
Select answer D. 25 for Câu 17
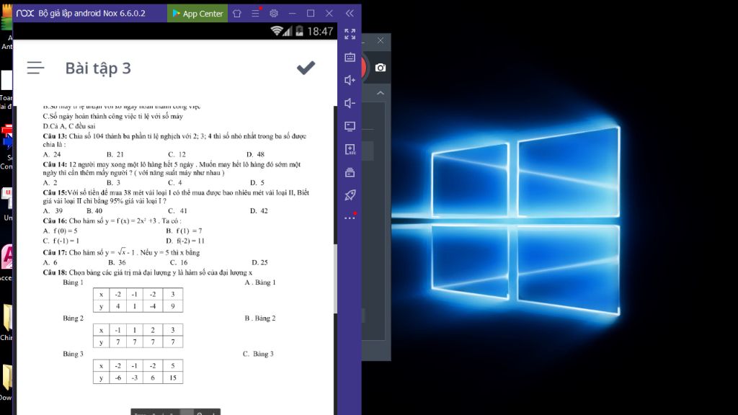tap(259, 262)
